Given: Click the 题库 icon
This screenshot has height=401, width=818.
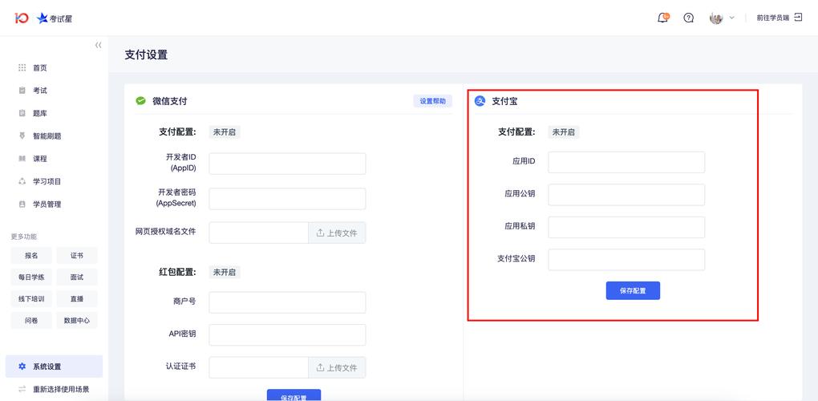Looking at the screenshot, I should pos(22,113).
